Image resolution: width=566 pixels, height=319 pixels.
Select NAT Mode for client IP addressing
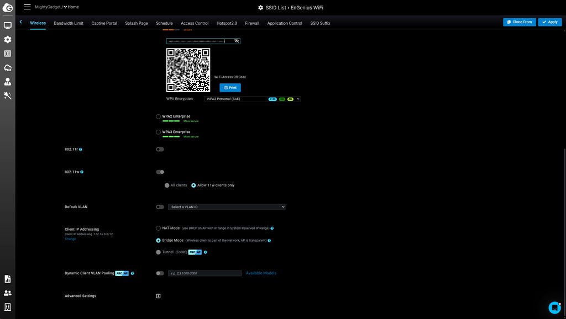point(158,228)
